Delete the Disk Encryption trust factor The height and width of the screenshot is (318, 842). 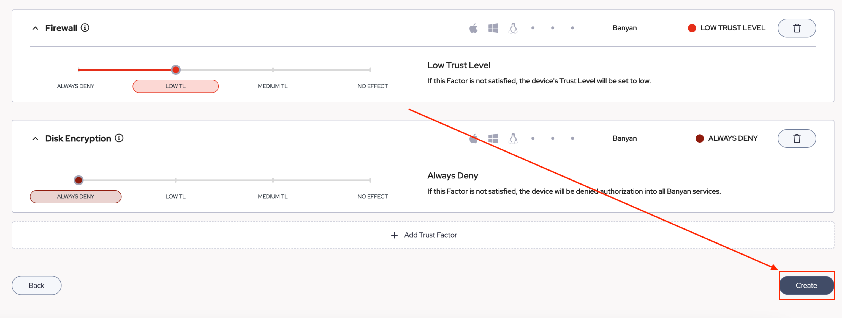click(x=796, y=138)
